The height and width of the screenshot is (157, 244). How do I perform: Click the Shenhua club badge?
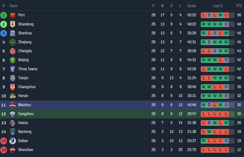[x=13, y=33]
